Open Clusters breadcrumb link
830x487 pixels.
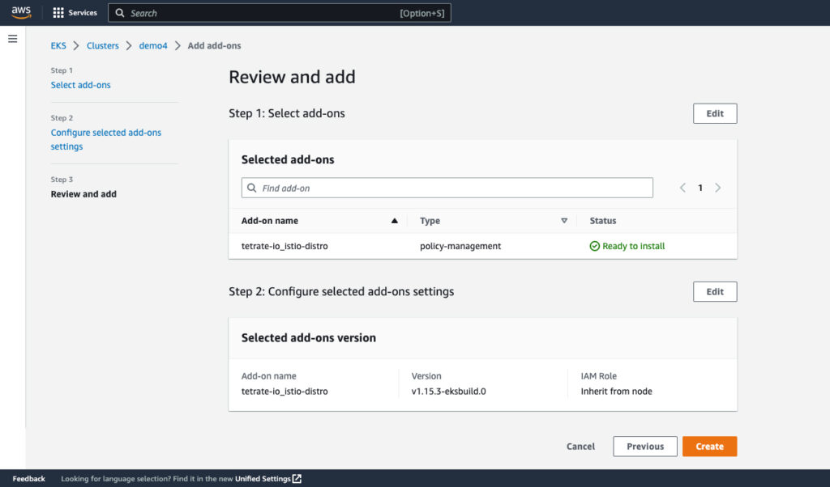click(x=103, y=46)
